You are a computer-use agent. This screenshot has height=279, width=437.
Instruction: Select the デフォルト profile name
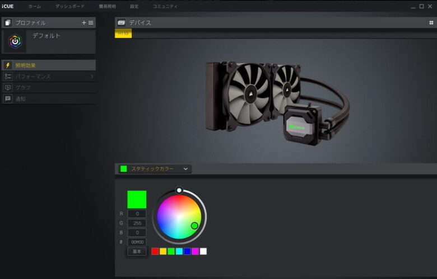(47, 36)
